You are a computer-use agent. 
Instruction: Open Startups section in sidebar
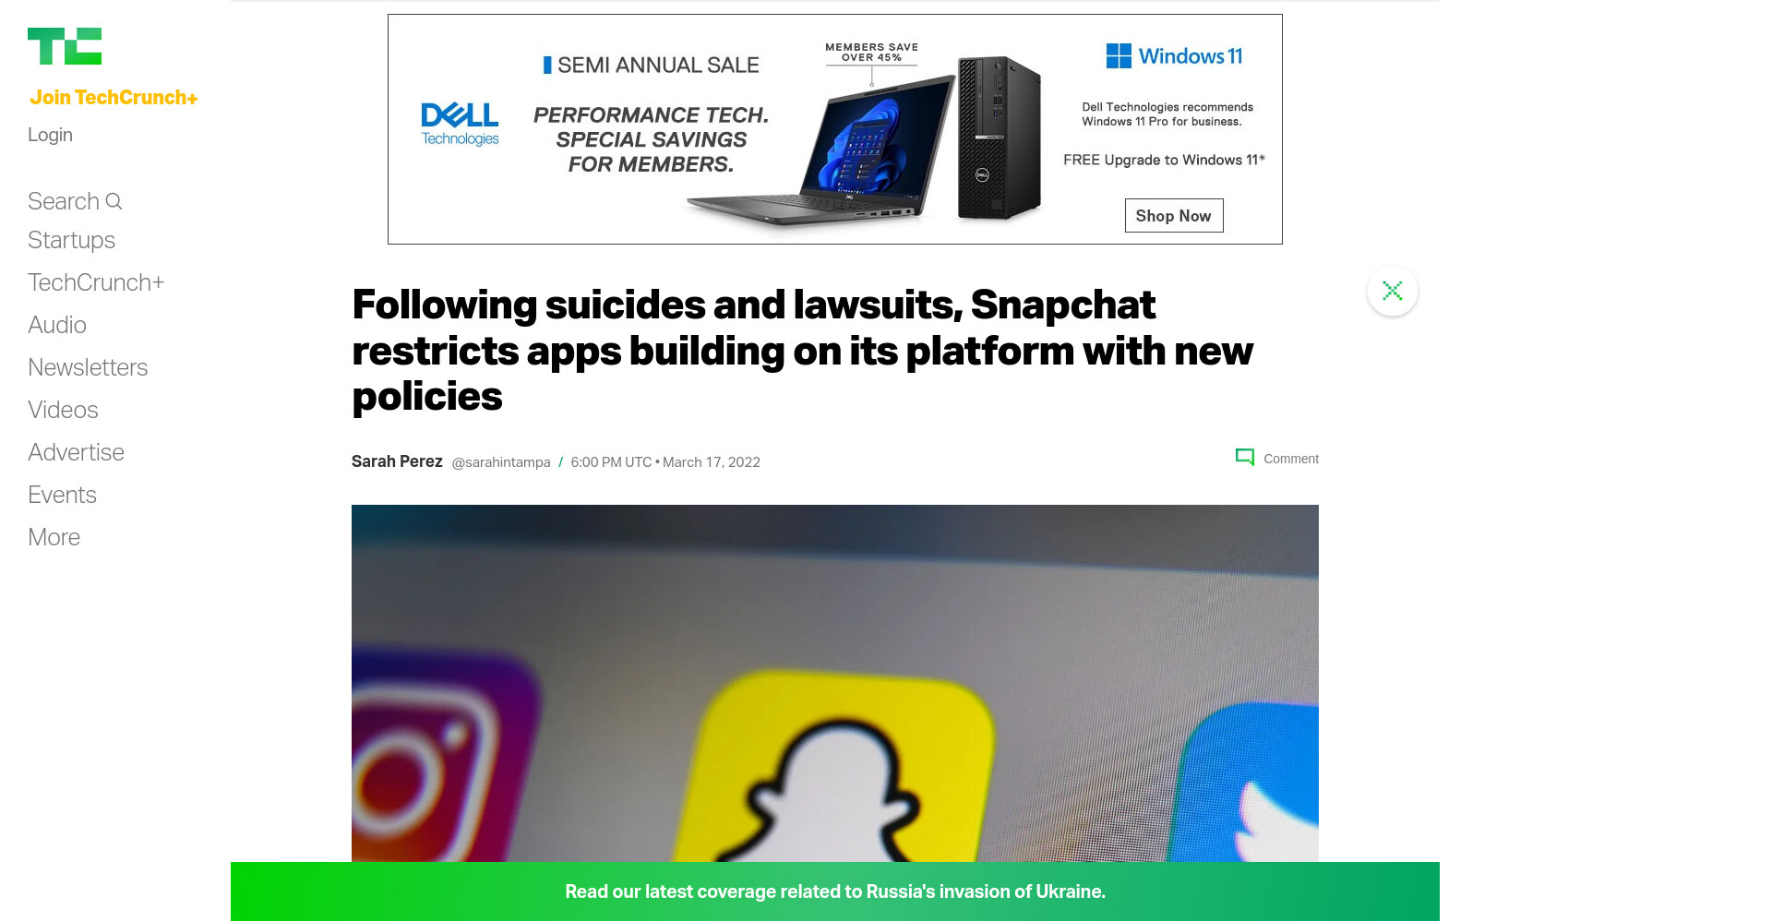pos(71,240)
